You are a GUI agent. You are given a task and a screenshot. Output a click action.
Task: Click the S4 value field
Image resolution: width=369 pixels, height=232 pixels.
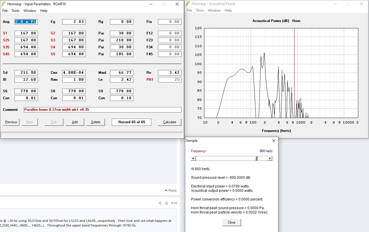74,47
